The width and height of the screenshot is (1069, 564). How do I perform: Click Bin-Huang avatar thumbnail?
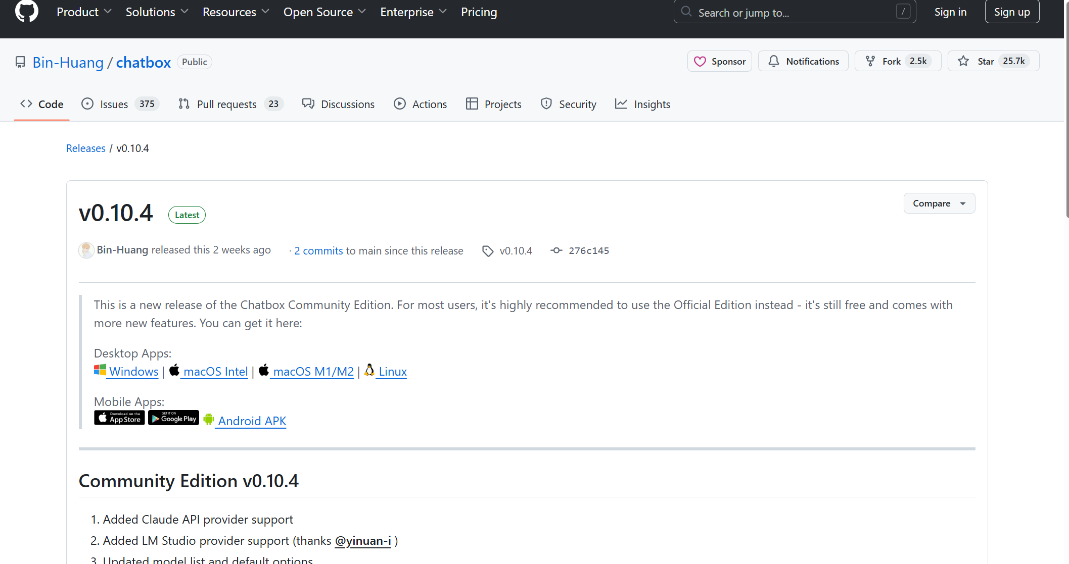pos(86,250)
